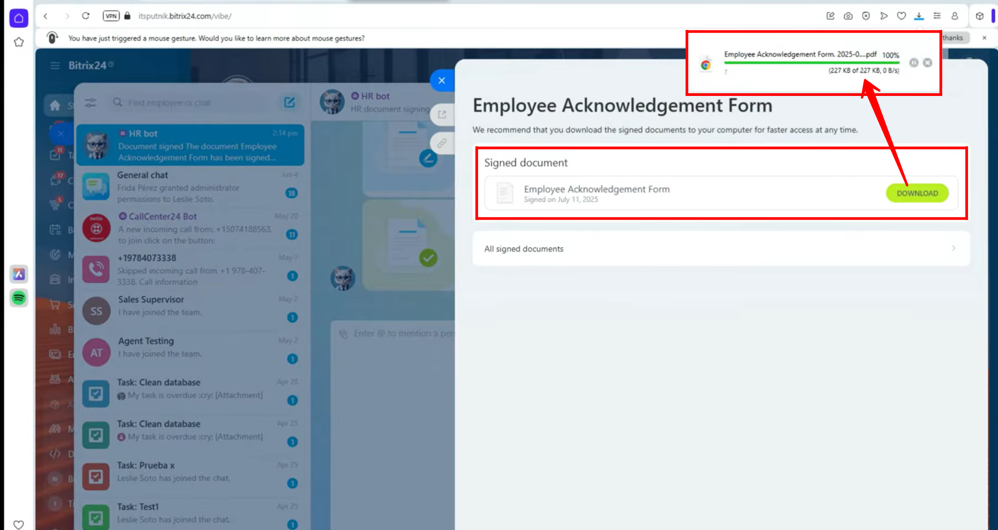Open the +19784073338 call chat
Image resolution: width=998 pixels, height=530 pixels.
tap(190, 270)
